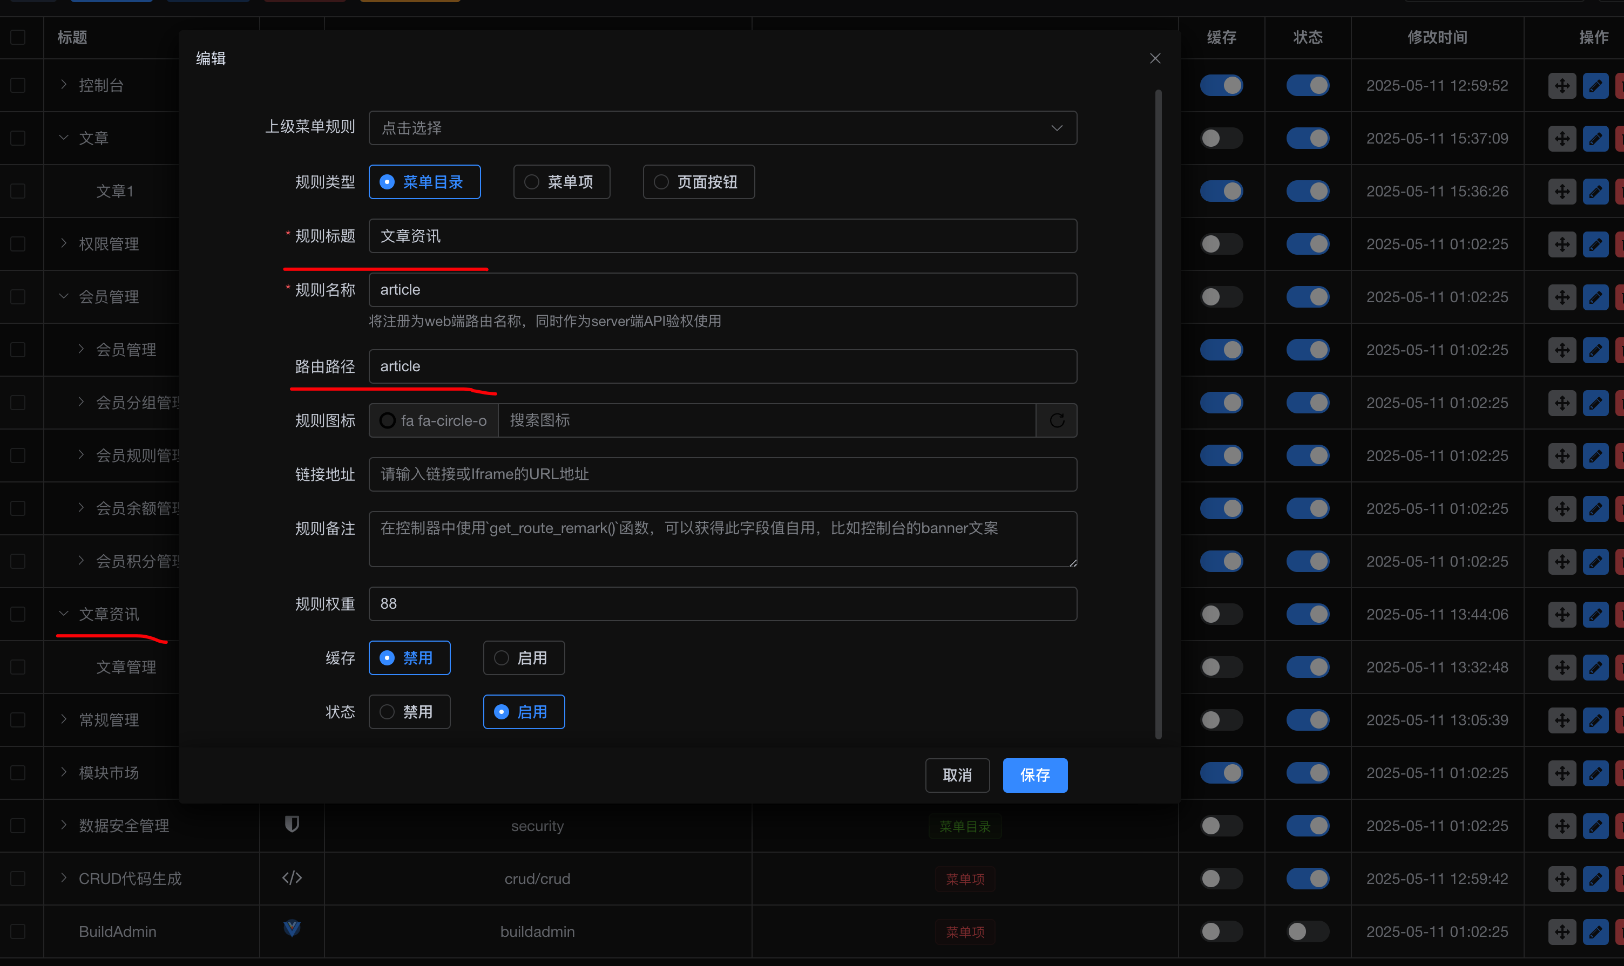This screenshot has width=1624, height=966.
Task: Close the 编辑 dialog with X icon
Action: [1155, 59]
